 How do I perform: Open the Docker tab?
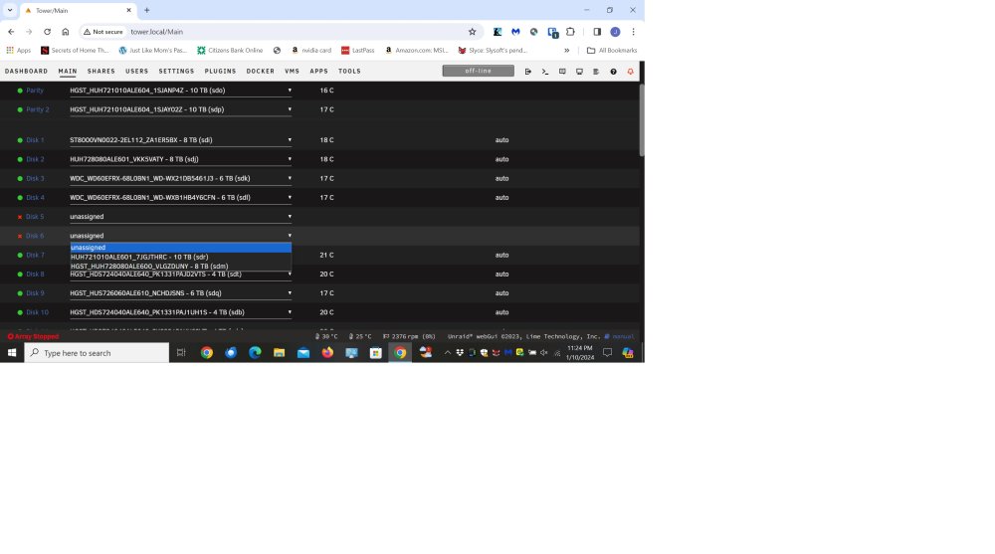260,72
